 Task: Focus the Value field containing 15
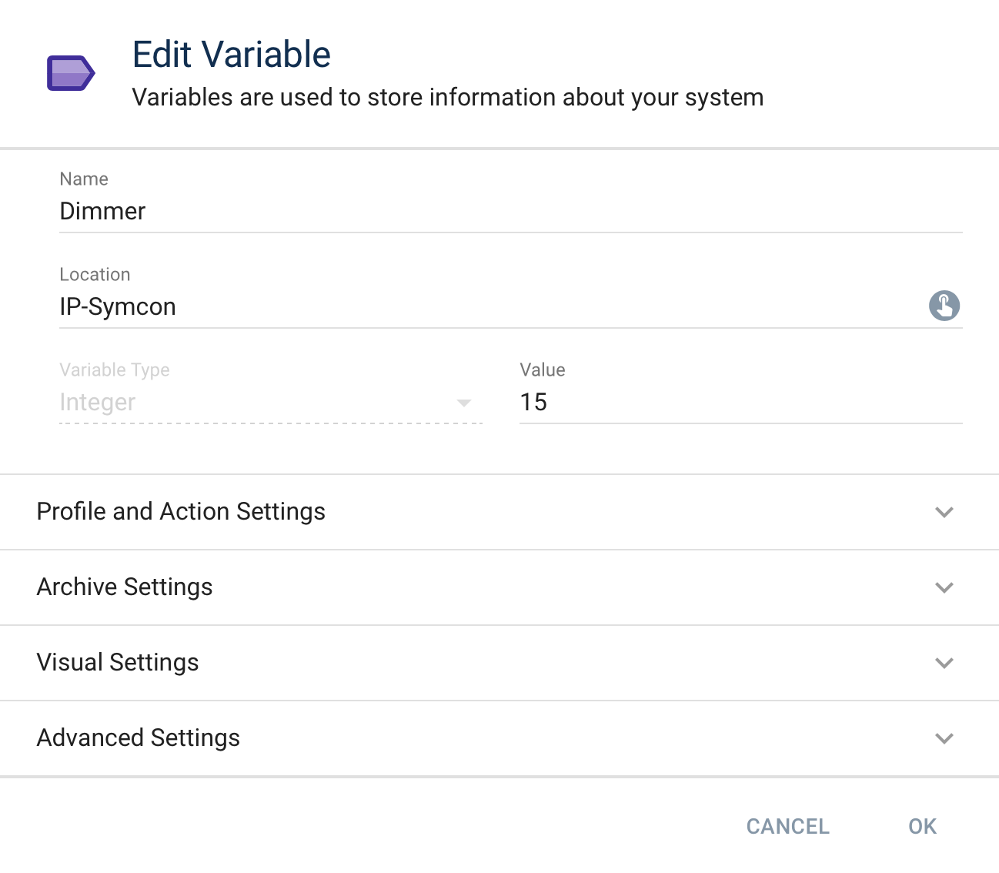739,403
